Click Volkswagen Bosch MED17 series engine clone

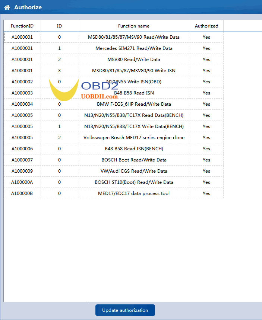(x=134, y=138)
